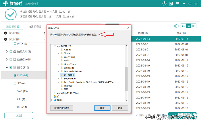
Task: Check the PPTX (2) checkbox
Action: coord(15,44)
